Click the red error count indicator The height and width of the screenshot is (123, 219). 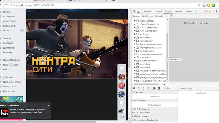pyautogui.click(x=206, y=11)
